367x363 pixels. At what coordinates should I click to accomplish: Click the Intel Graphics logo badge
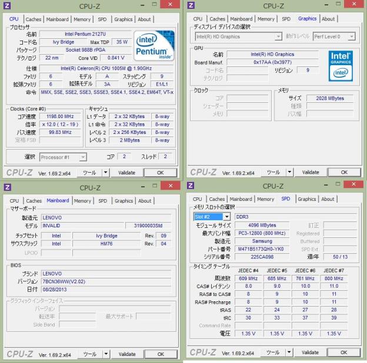point(341,66)
